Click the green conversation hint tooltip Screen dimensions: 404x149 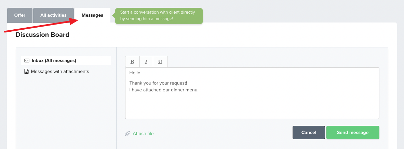159,16
